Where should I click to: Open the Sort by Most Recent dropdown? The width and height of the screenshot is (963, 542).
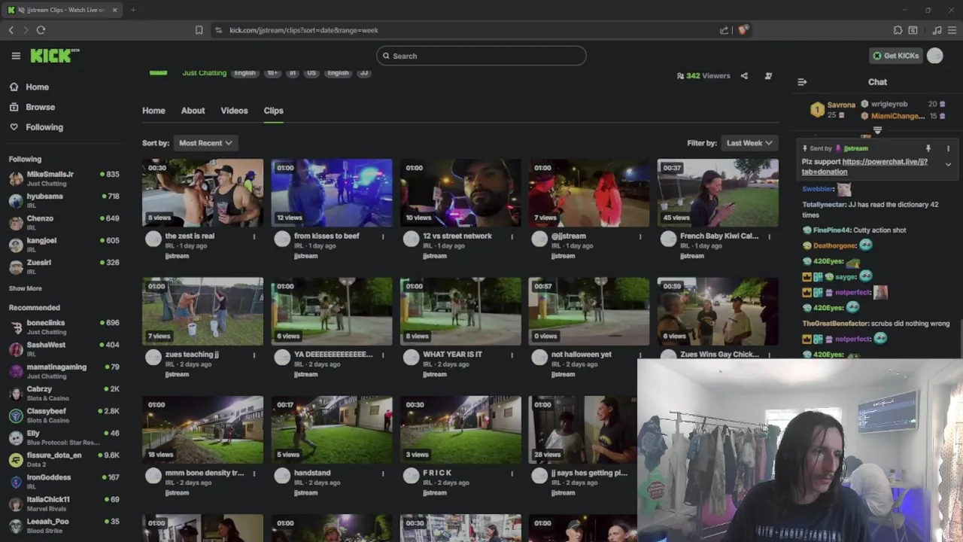[x=205, y=143]
